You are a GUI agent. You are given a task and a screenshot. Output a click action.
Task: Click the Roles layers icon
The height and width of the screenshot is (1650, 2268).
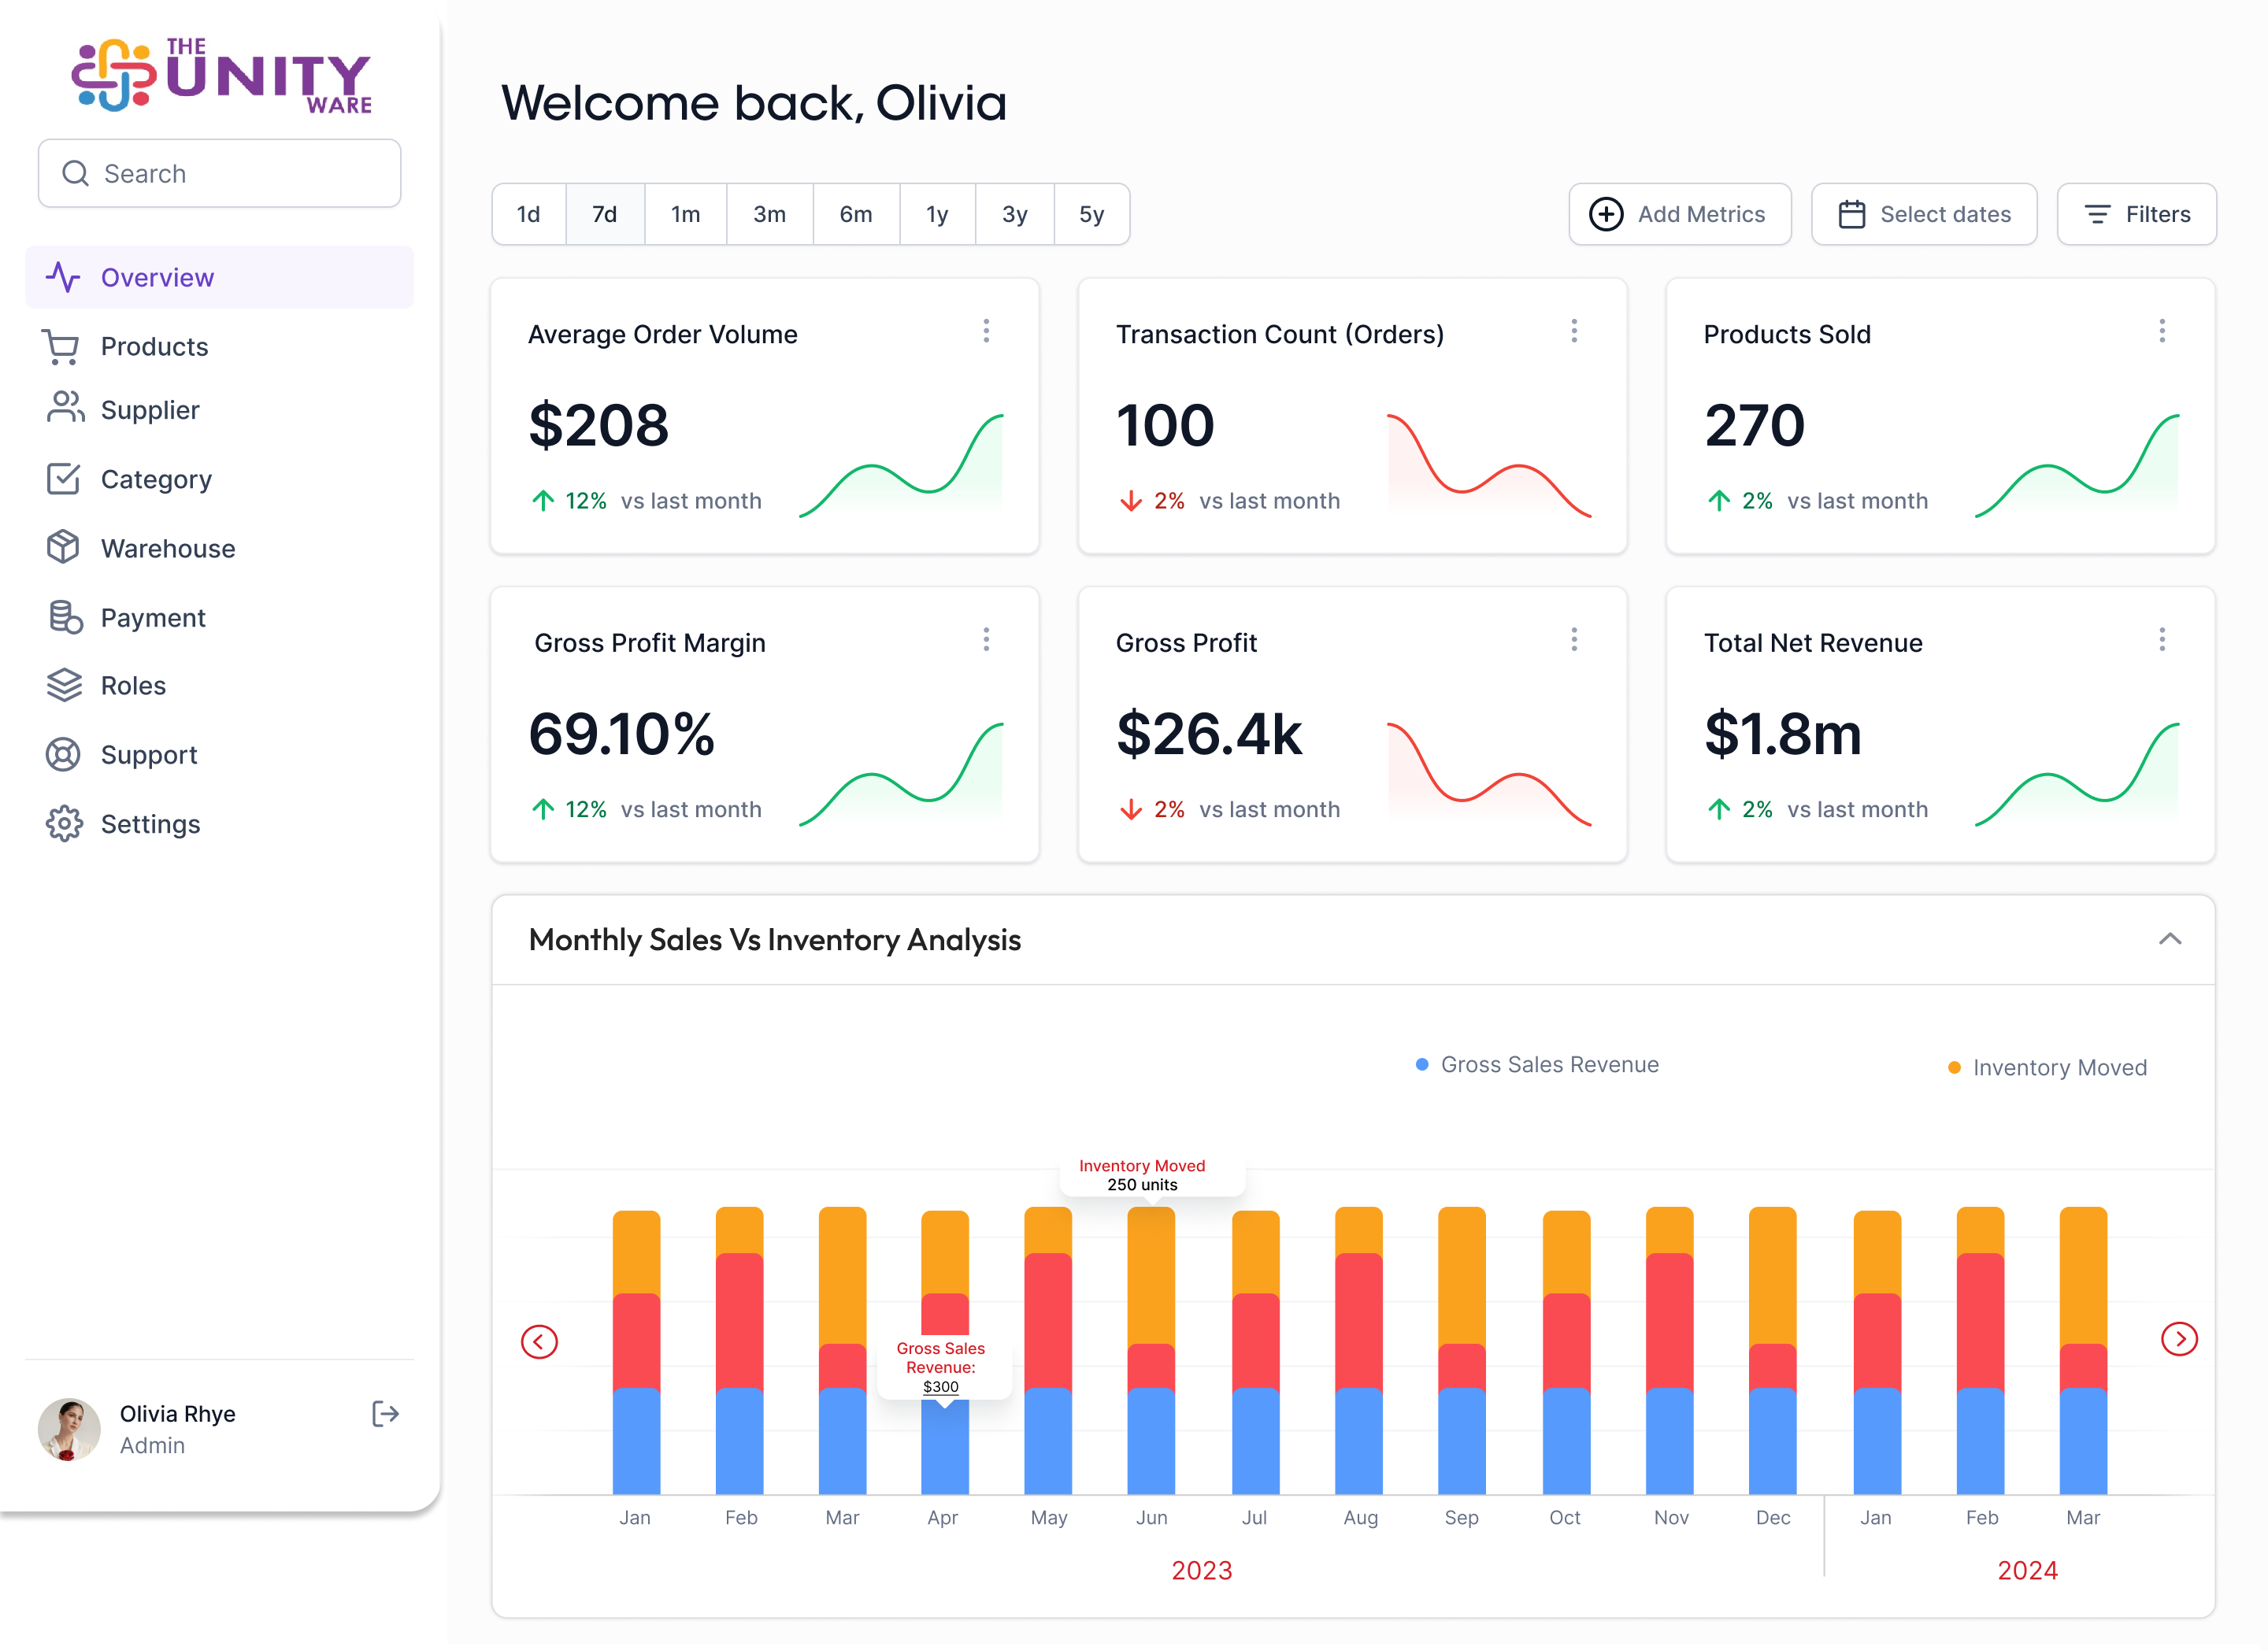click(x=64, y=686)
